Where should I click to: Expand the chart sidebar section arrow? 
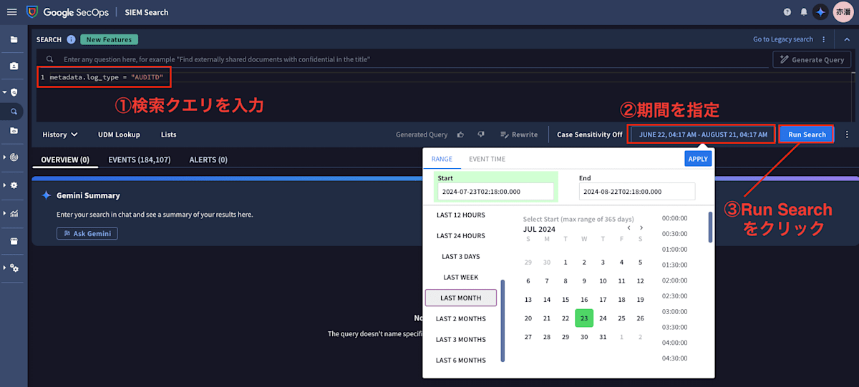click(x=4, y=213)
